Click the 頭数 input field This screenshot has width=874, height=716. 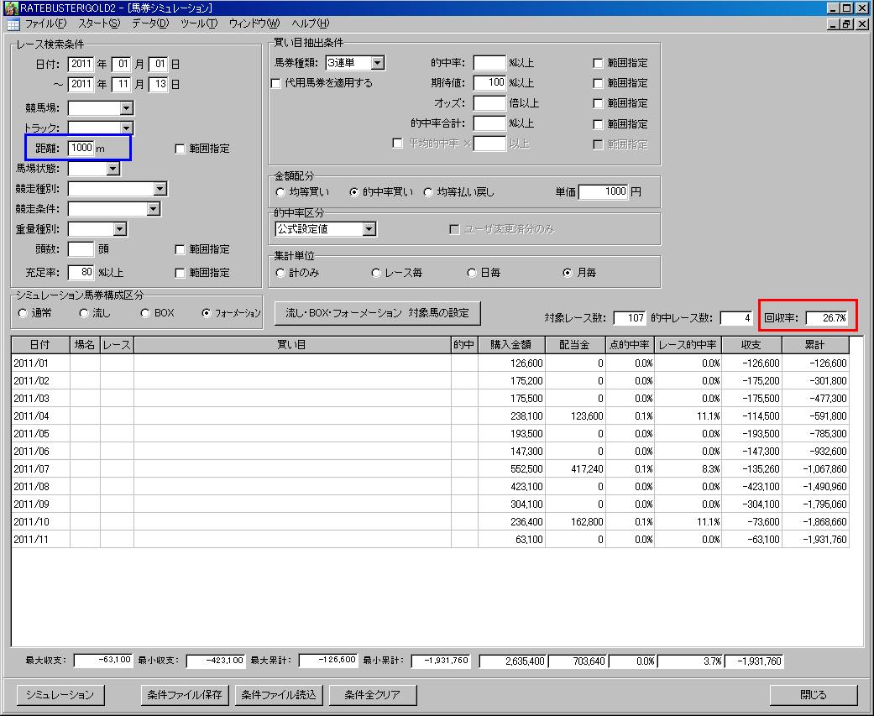click(81, 249)
